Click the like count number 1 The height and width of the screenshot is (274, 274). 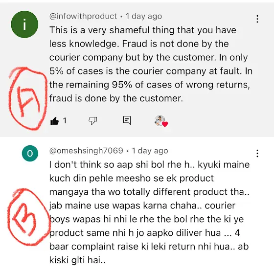tap(65, 120)
